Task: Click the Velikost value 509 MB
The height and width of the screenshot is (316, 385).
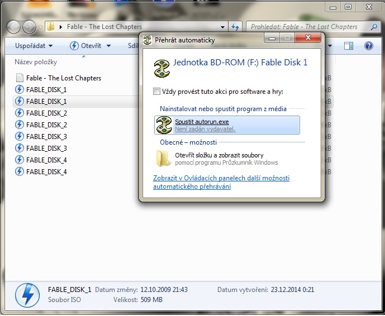Action: click(151, 300)
